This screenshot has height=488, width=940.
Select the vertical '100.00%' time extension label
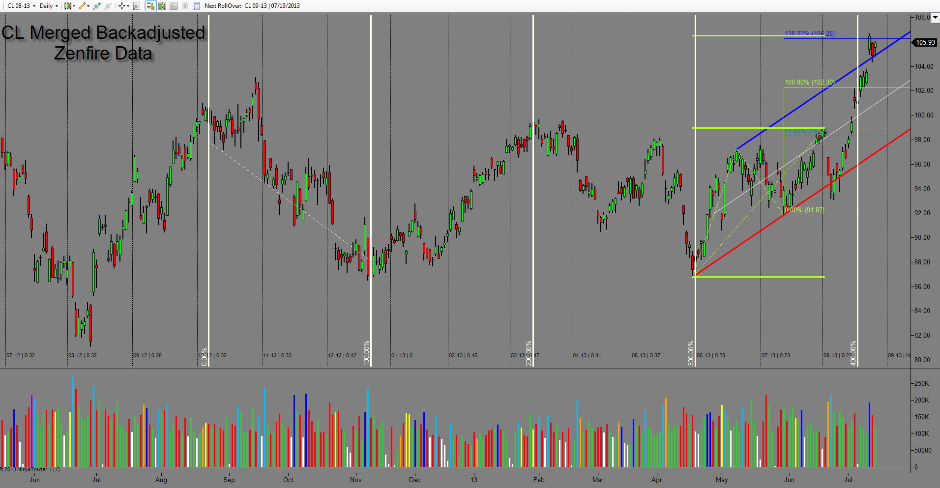point(366,353)
